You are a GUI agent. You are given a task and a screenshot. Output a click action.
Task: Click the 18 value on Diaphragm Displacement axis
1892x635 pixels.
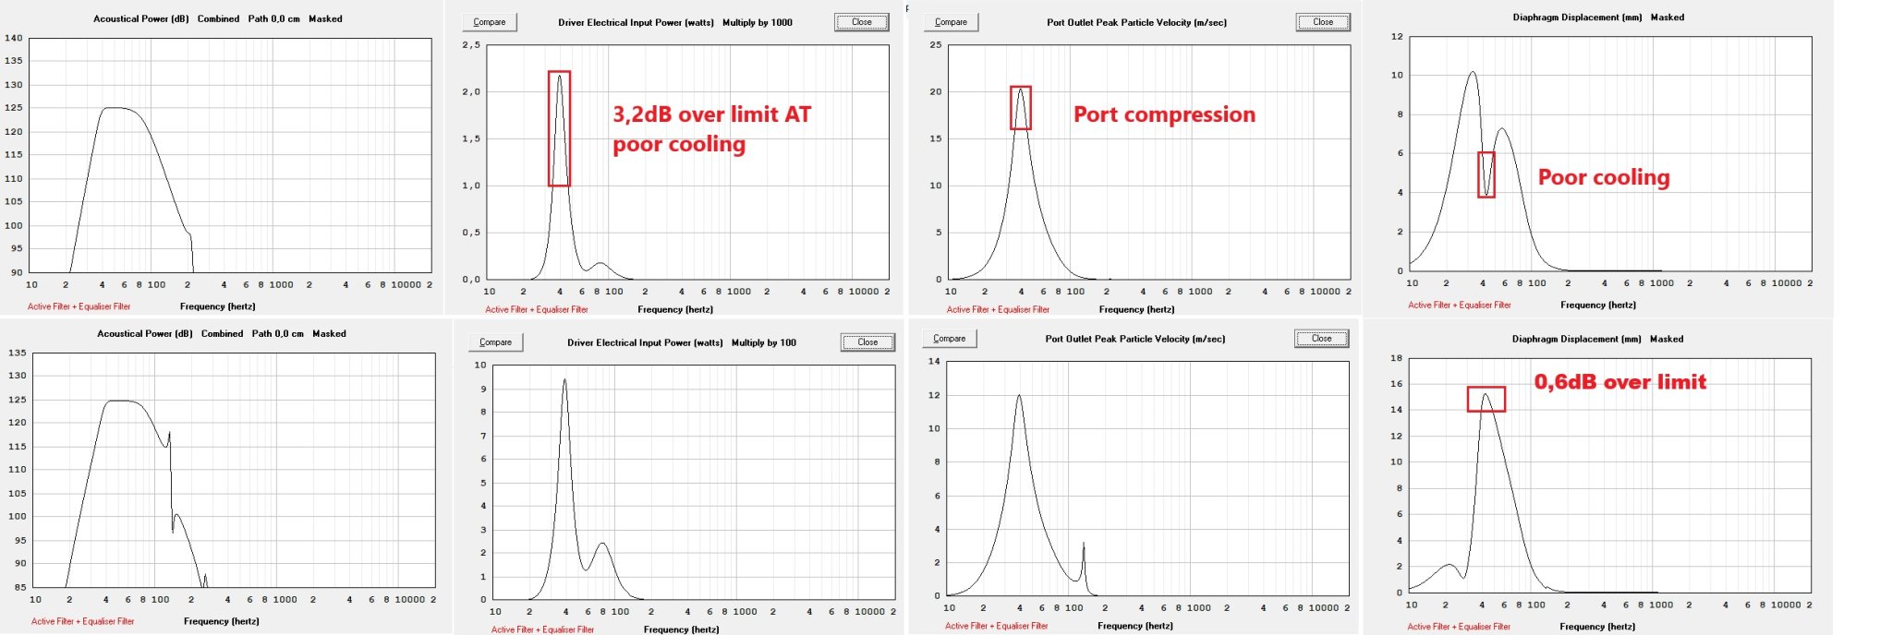[x=1396, y=358]
